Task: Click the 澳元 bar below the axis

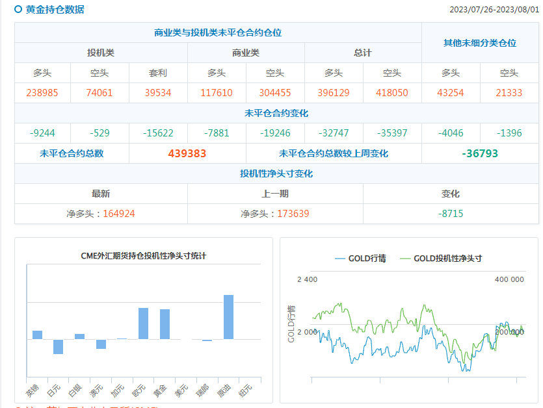Action: pyautogui.click(x=101, y=344)
